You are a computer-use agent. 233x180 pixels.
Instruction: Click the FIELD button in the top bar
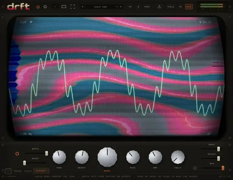point(171,7)
